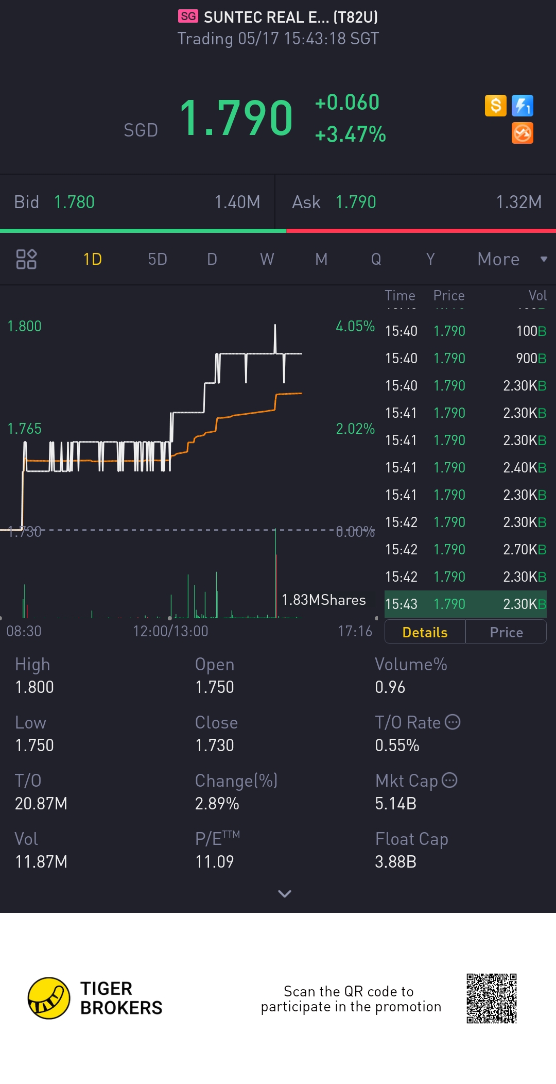
Task: Tap the Time column header
Action: [400, 295]
